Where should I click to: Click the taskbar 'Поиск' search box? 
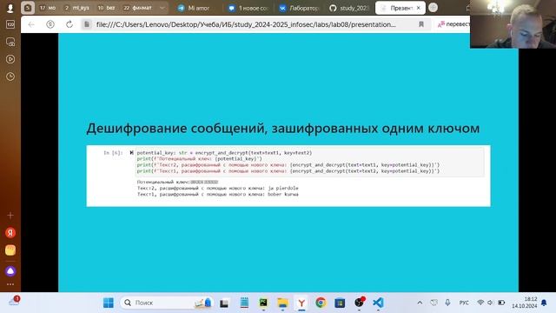point(167,303)
